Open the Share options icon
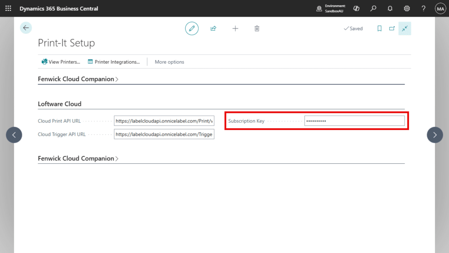This screenshot has height=253, width=449. (214, 28)
